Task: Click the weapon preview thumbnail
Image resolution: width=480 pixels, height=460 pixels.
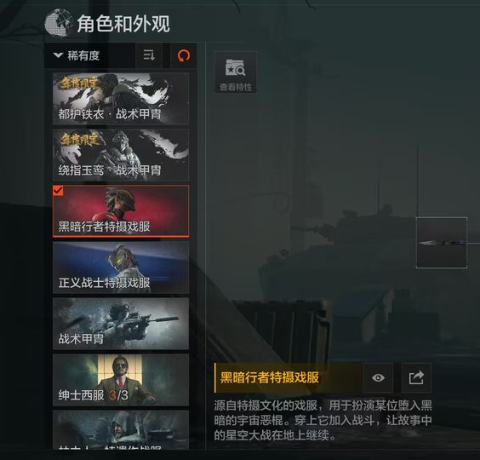Action: (x=442, y=243)
